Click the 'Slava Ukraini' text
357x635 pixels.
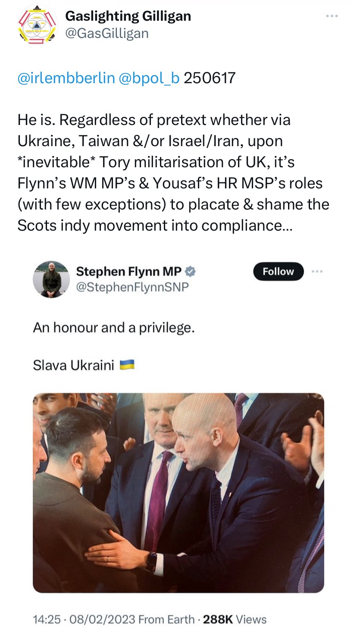pyautogui.click(x=73, y=366)
